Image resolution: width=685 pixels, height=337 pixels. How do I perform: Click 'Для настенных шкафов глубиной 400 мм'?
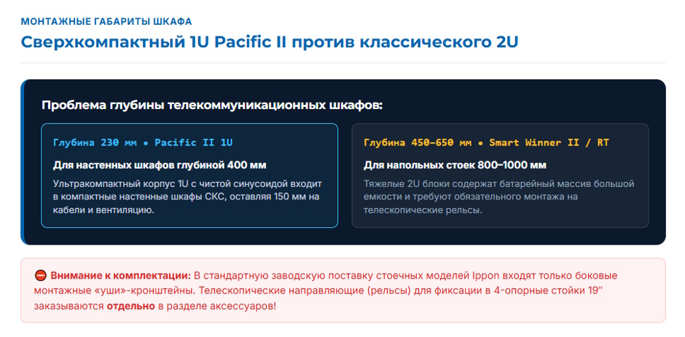click(x=160, y=165)
